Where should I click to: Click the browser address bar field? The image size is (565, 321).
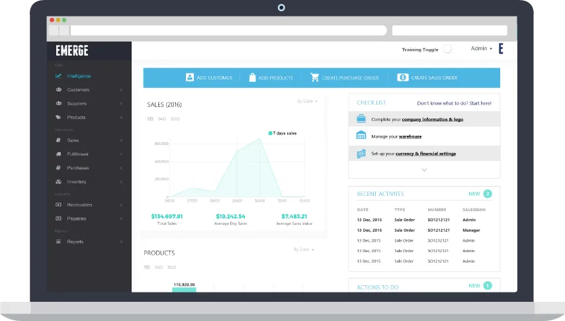(228, 30)
